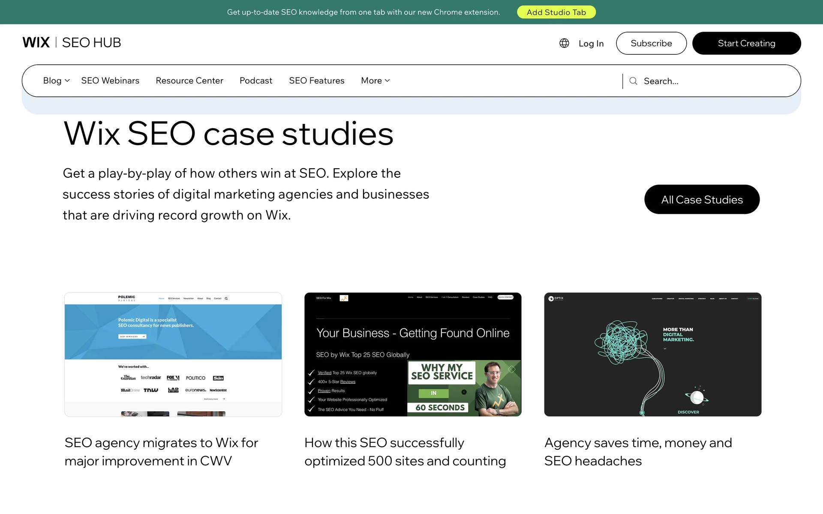Expand the Blog dropdown chevron
The width and height of the screenshot is (823, 514).
pyautogui.click(x=67, y=81)
